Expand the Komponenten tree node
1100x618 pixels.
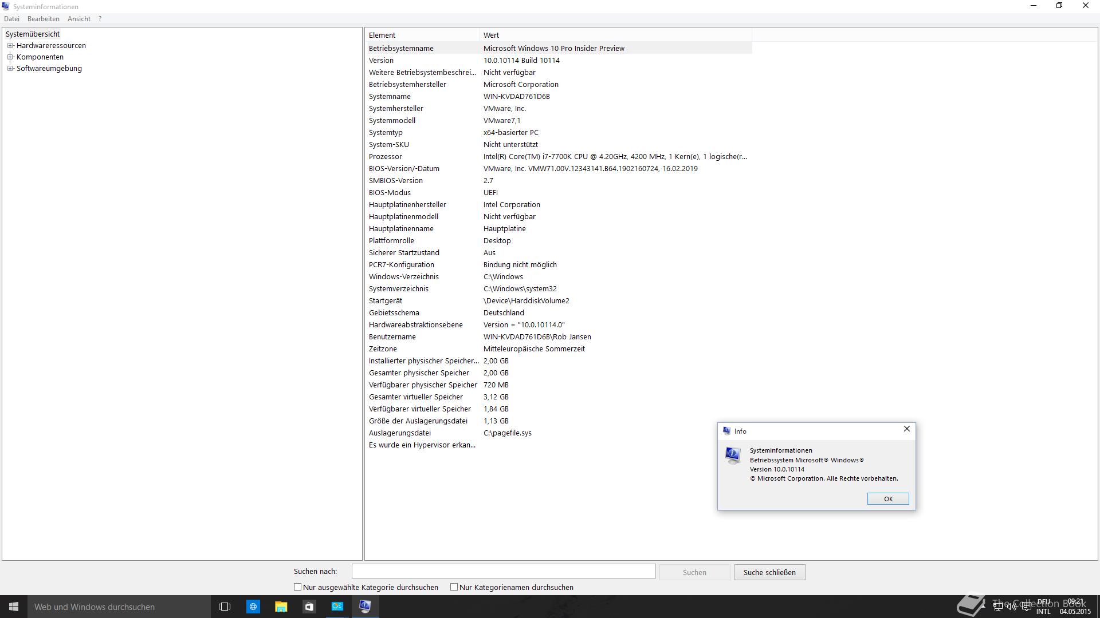(10, 57)
